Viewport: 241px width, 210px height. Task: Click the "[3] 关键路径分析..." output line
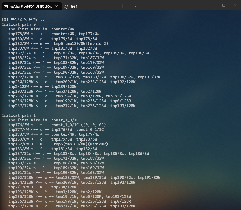click(x=23, y=20)
